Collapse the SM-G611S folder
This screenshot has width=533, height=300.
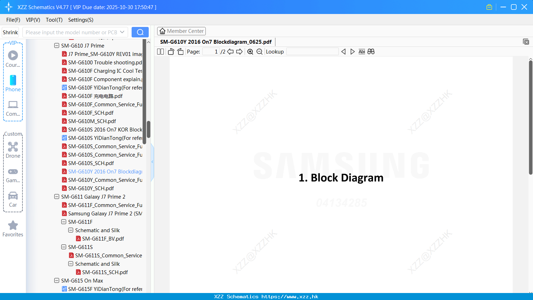[64, 247]
